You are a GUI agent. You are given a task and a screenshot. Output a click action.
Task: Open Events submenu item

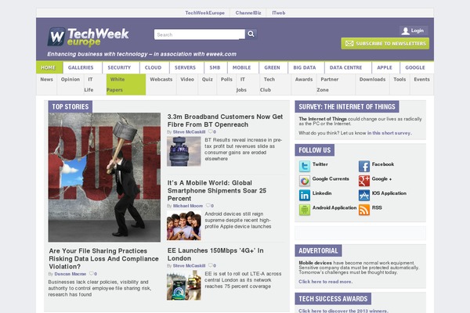tap(421, 79)
